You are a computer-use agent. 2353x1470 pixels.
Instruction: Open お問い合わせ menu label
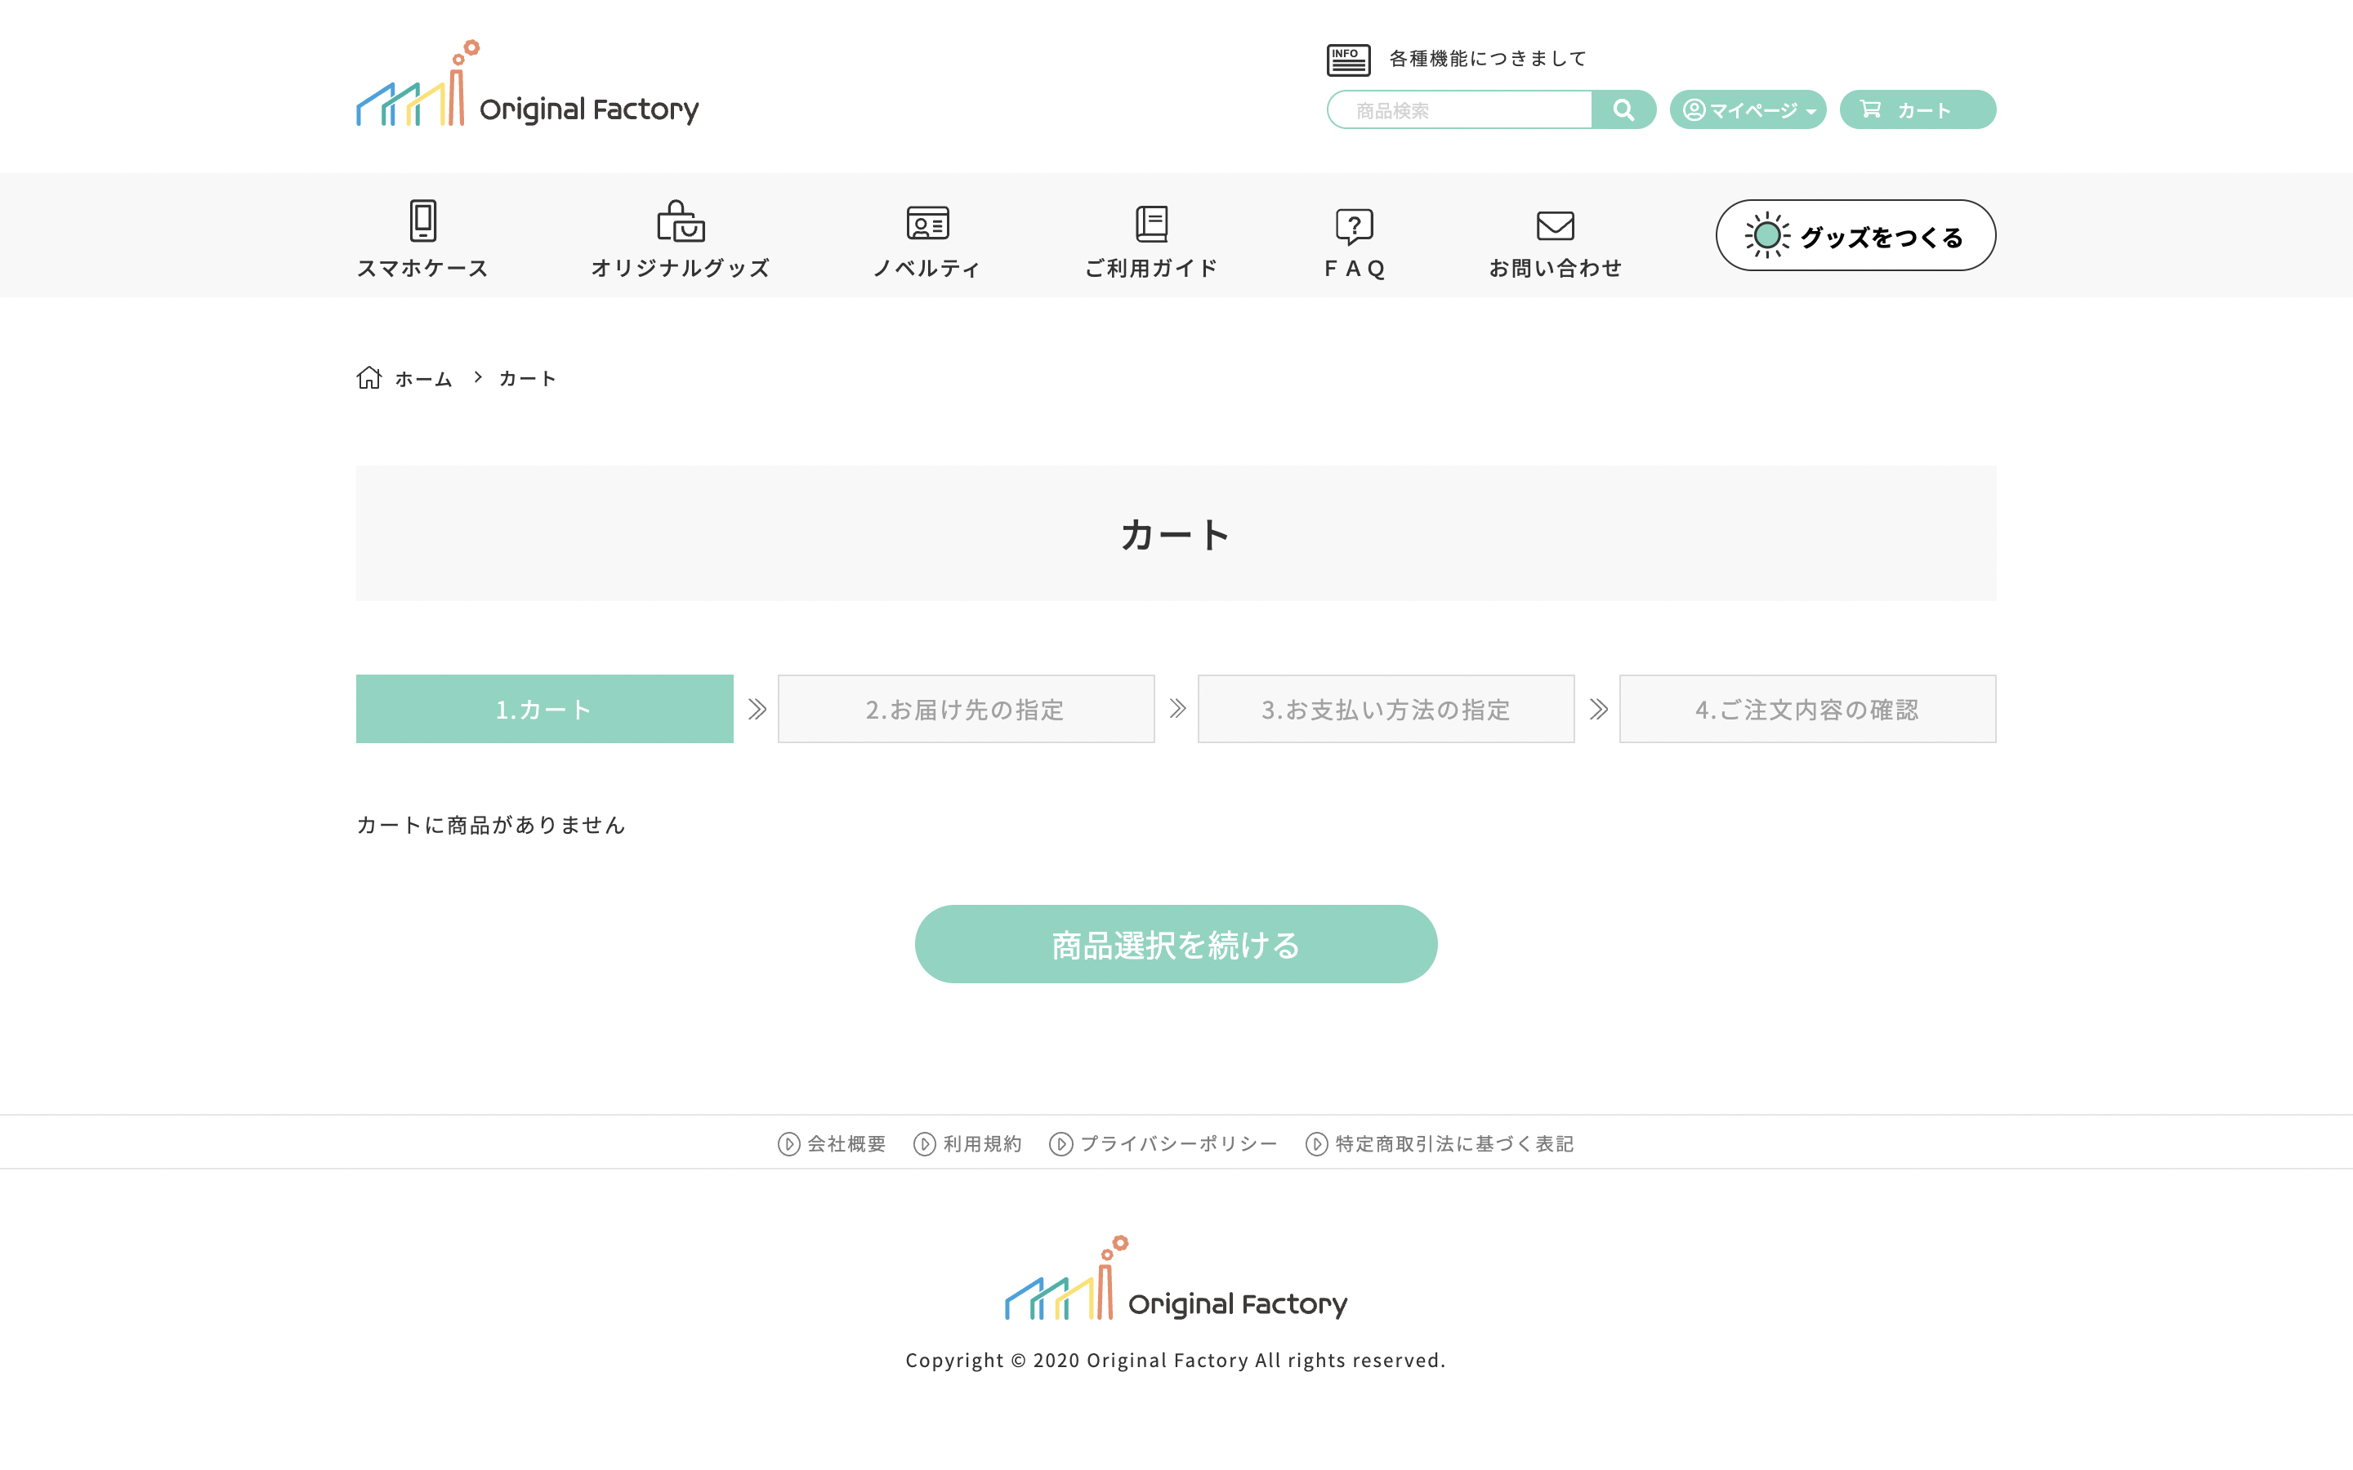click(1555, 269)
